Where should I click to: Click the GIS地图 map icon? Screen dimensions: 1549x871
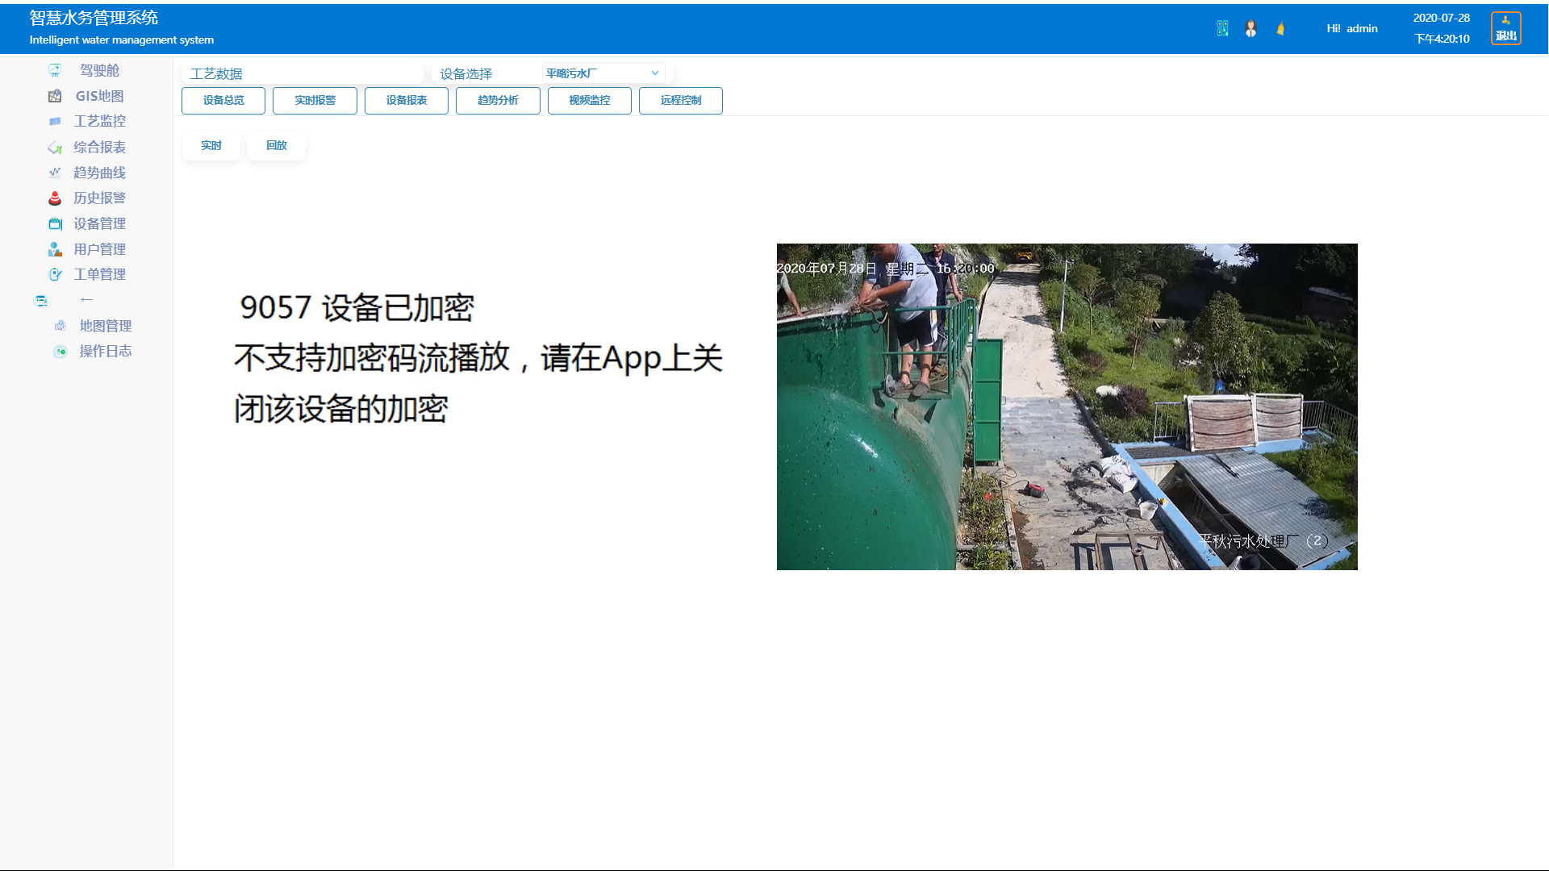55,96
